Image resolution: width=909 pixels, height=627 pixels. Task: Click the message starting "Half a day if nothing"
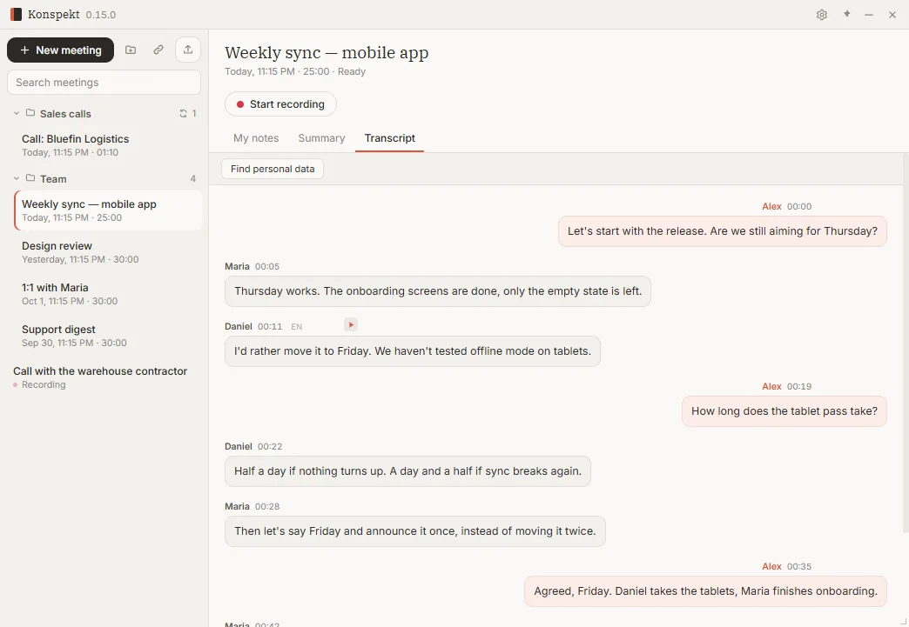pyautogui.click(x=407, y=471)
